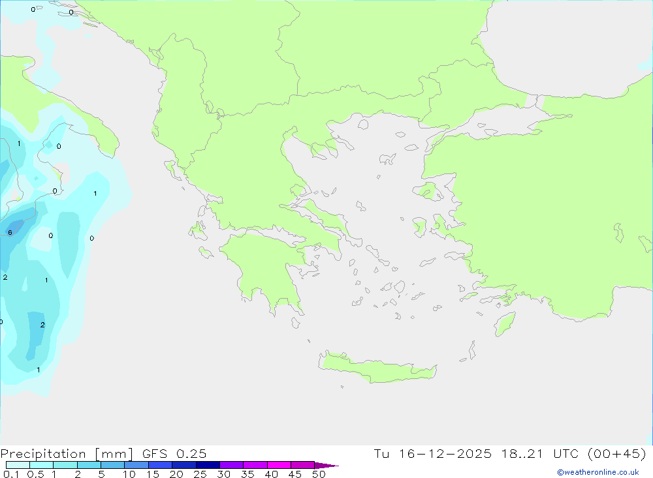Image resolution: width=653 pixels, height=478 pixels.
Task: Click the '6' precipitation value on map
Action: tap(10, 233)
